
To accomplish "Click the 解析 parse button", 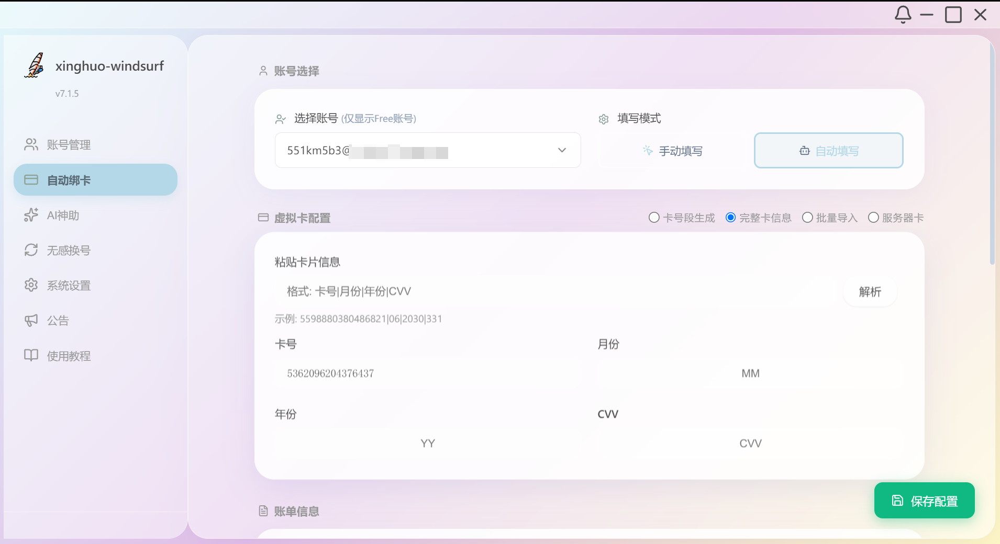I will [870, 292].
